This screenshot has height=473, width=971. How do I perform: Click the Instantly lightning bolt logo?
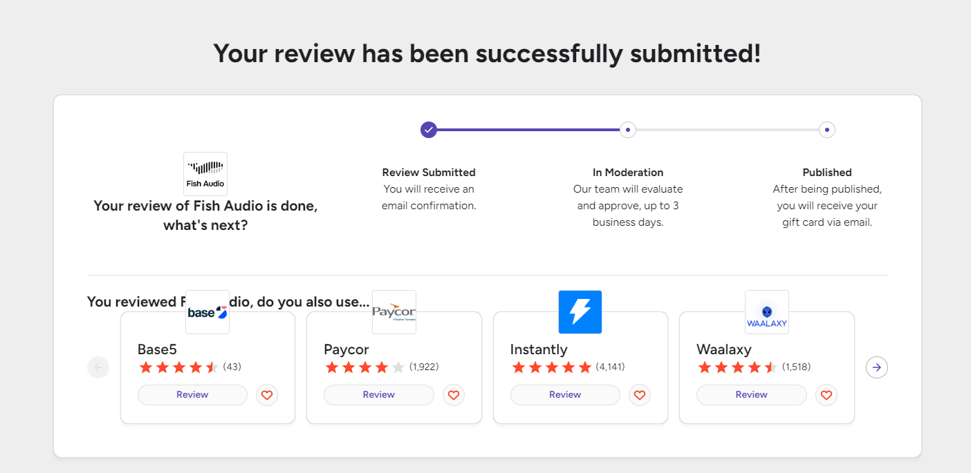[x=580, y=312]
